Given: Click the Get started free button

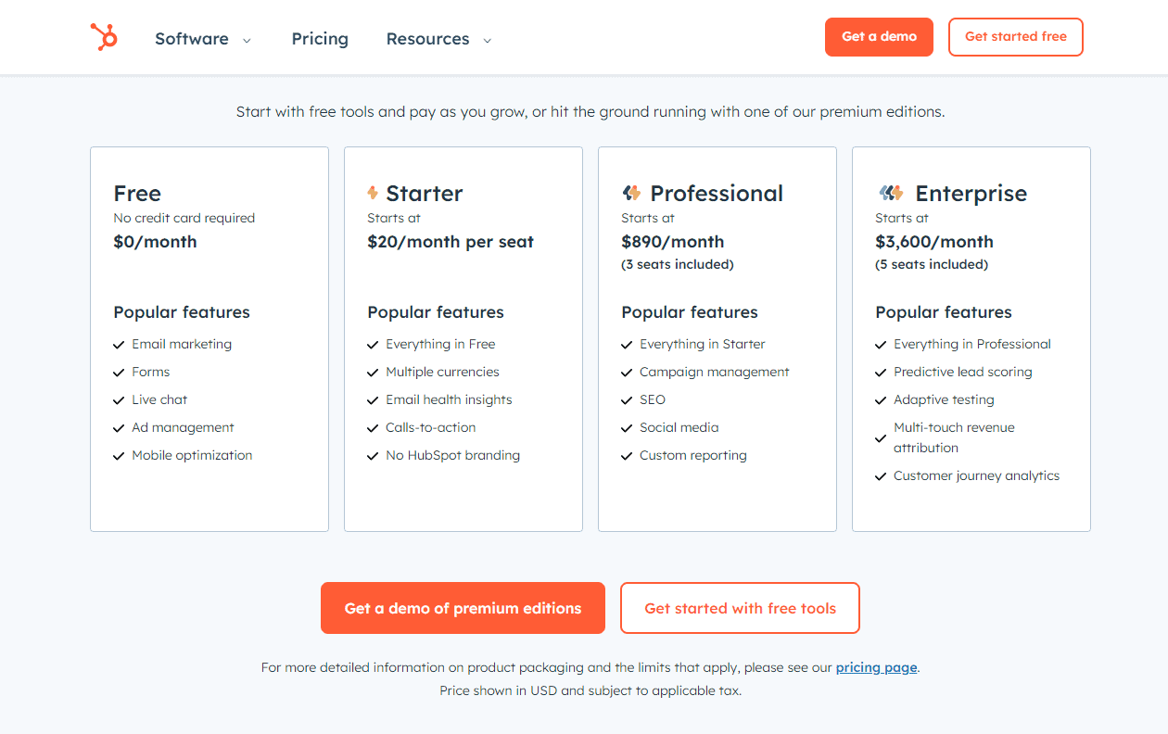Looking at the screenshot, I should pos(1016,37).
